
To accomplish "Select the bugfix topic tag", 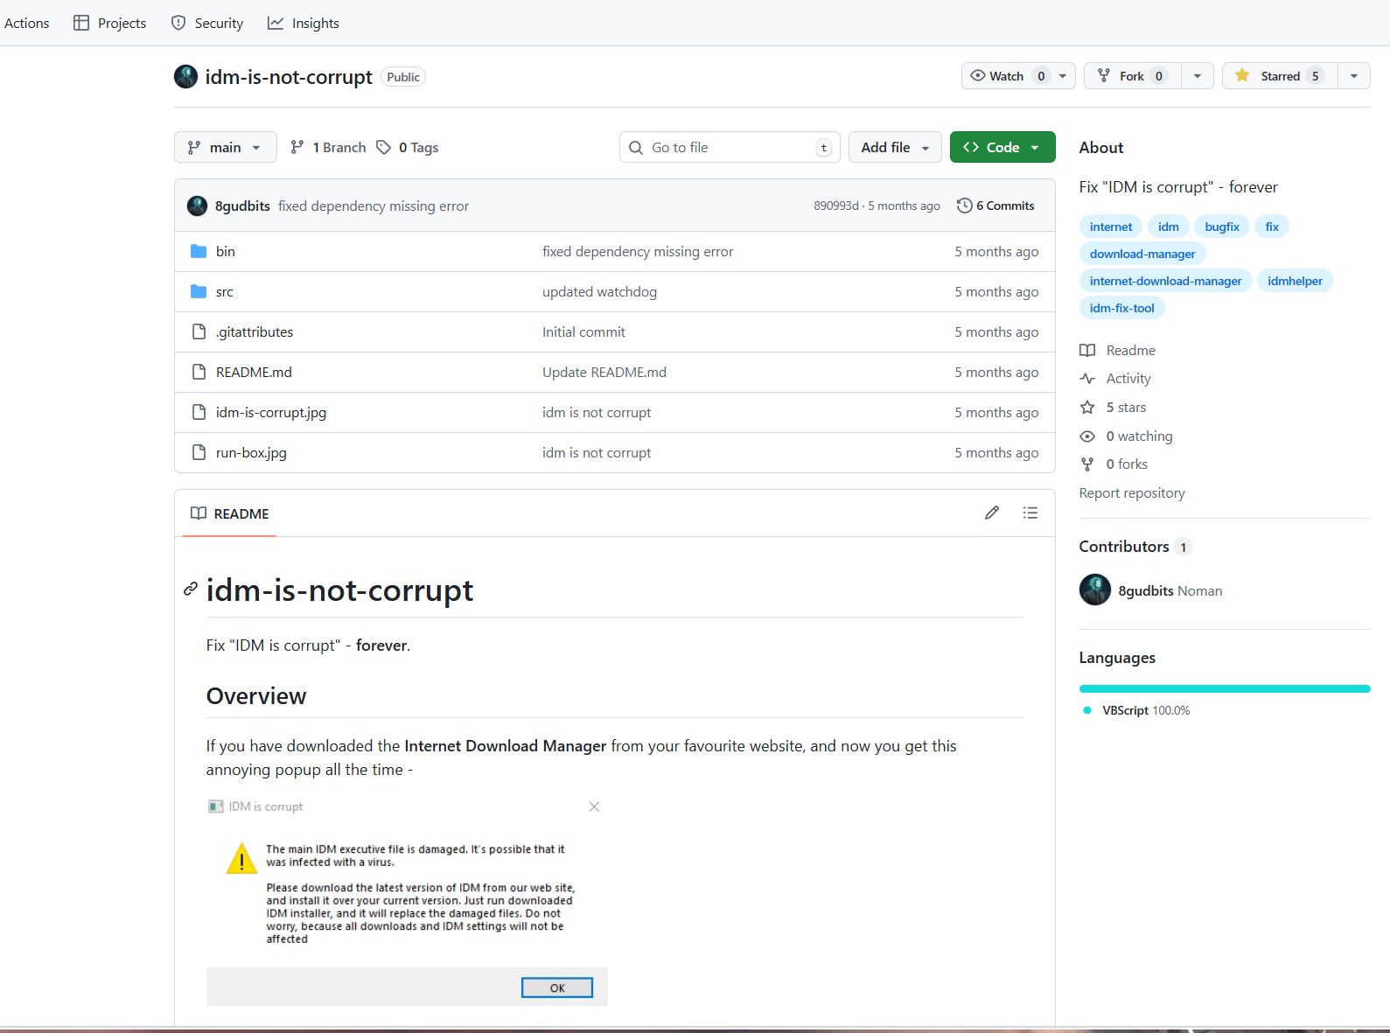I will tap(1222, 227).
